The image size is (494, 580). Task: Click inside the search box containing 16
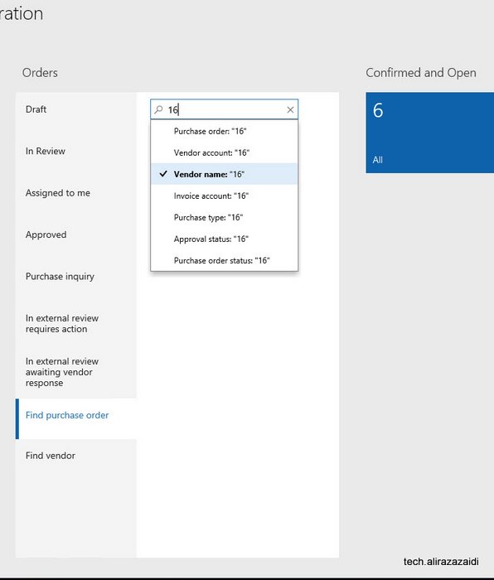point(225,109)
